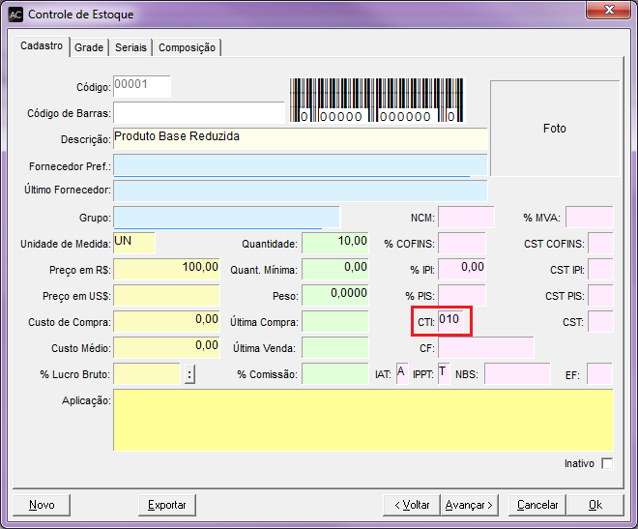Toggle the Inativo checkbox
Image resolution: width=638 pixels, height=529 pixels.
607,464
